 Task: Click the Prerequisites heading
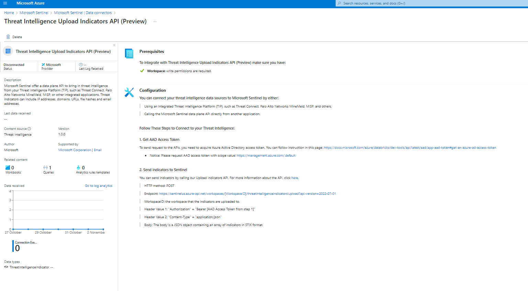pyautogui.click(x=151, y=52)
